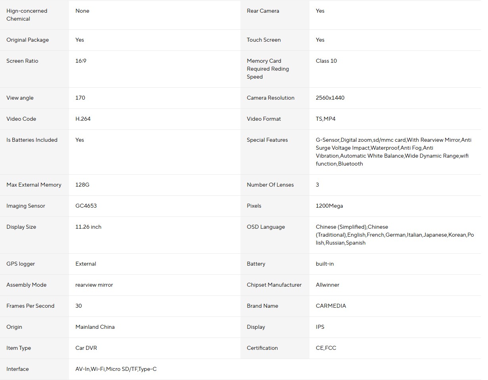The height and width of the screenshot is (380, 488).
Task: Click the Video Code value H.264
Action: pyautogui.click(x=83, y=119)
